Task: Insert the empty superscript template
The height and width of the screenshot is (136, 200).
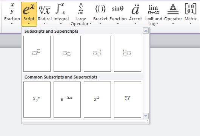Action: tap(37, 54)
